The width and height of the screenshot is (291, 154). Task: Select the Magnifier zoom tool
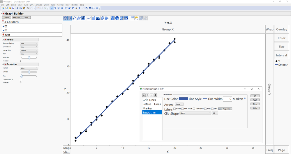pos(76,8)
